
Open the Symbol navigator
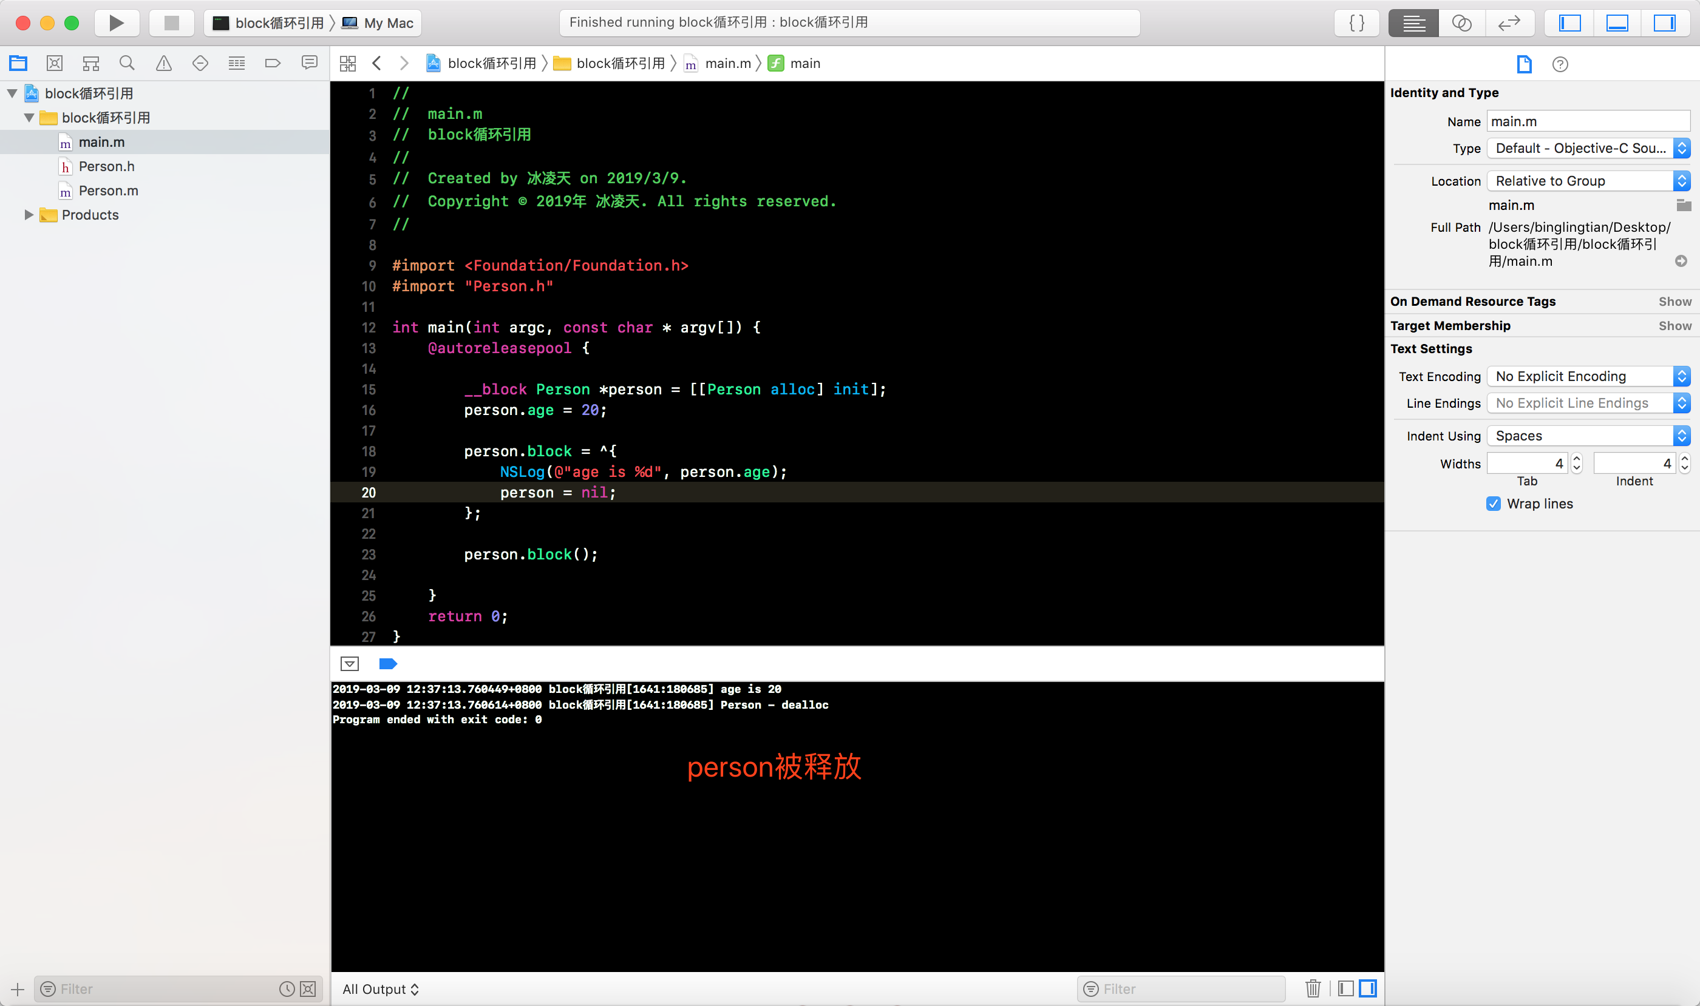(x=91, y=64)
